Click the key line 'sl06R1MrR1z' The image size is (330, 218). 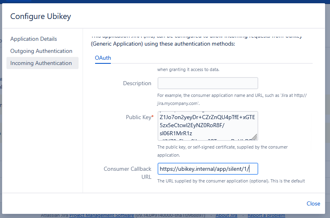pyautogui.click(x=176, y=133)
